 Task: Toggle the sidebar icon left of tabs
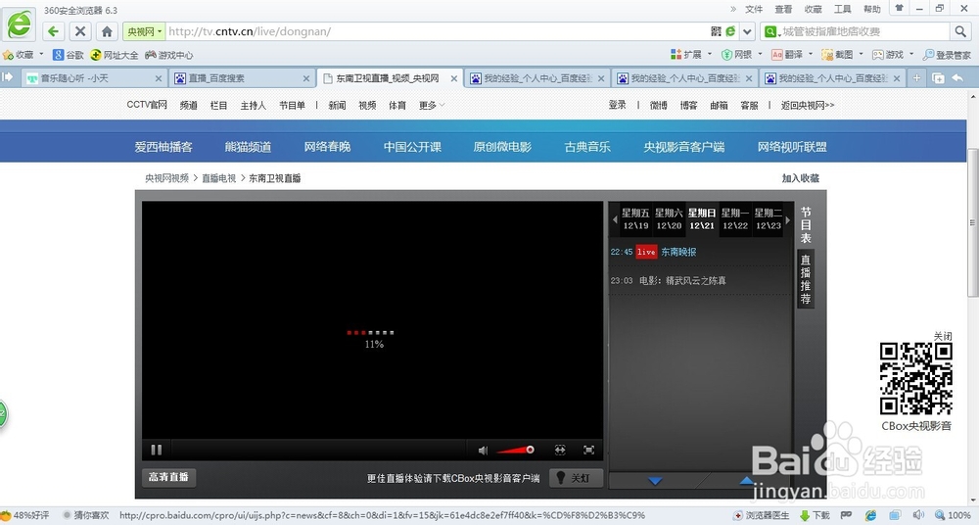click(x=8, y=76)
